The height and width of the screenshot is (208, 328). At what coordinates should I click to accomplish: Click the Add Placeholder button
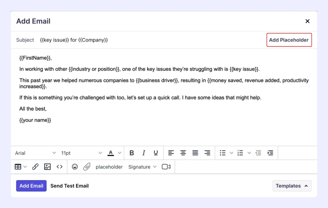(x=289, y=40)
